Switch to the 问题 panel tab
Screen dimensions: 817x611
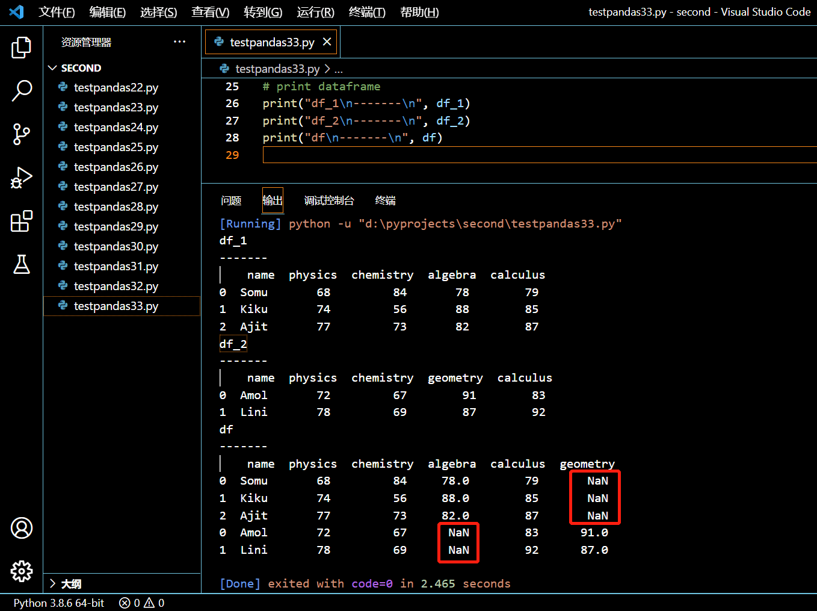[x=231, y=200]
